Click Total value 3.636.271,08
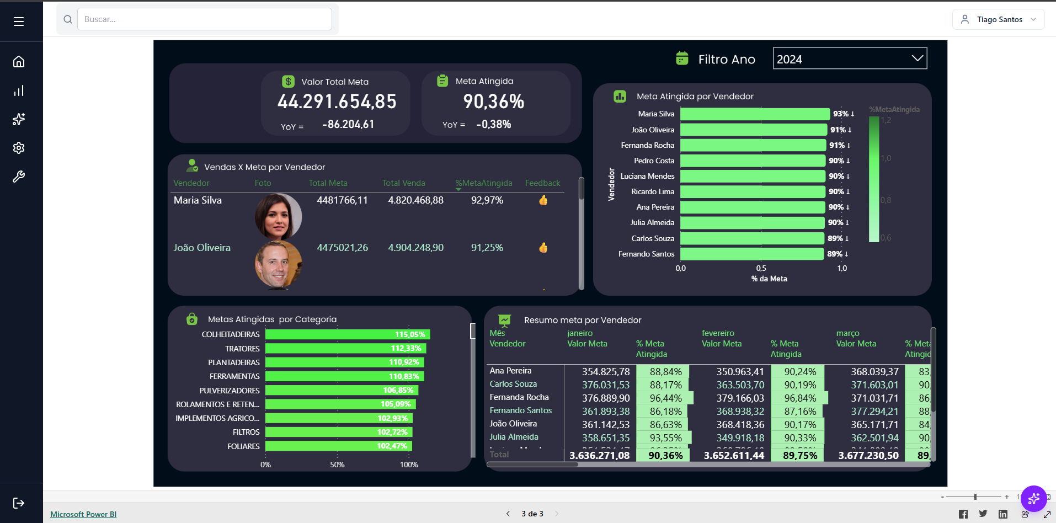The width and height of the screenshot is (1056, 523). pyautogui.click(x=599, y=456)
